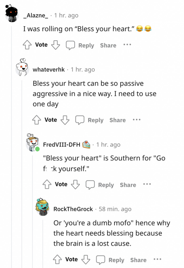
Task: Downvote RockTheGrock's comment
Action: (x=86, y=259)
